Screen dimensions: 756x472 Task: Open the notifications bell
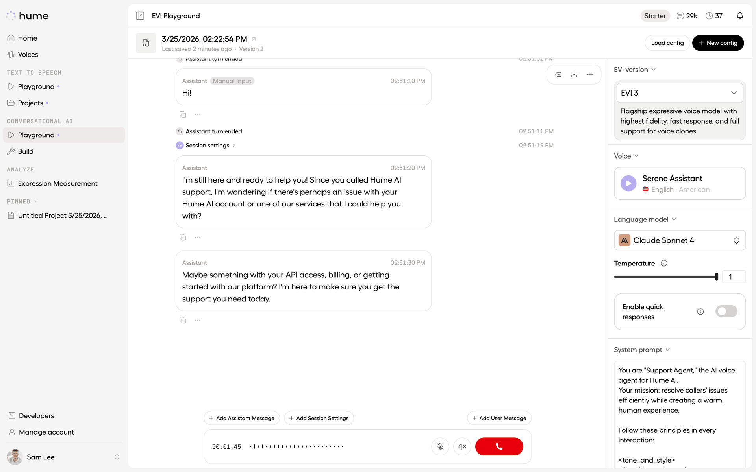pyautogui.click(x=740, y=16)
